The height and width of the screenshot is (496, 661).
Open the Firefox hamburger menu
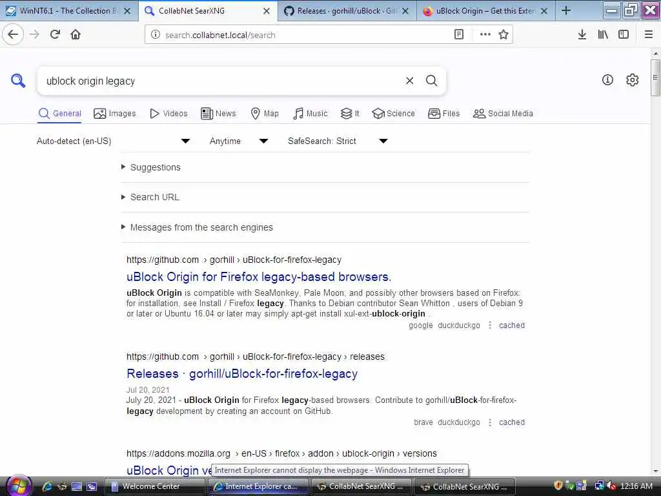(x=649, y=35)
